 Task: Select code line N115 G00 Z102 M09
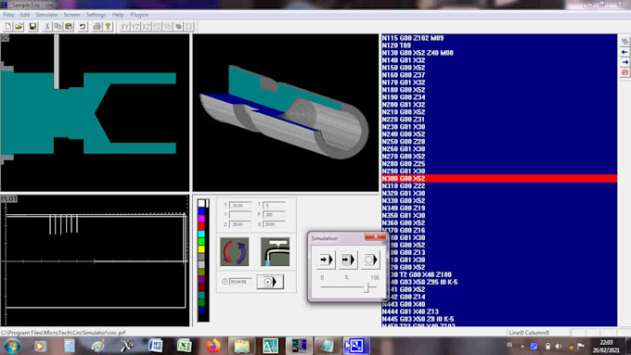click(413, 38)
